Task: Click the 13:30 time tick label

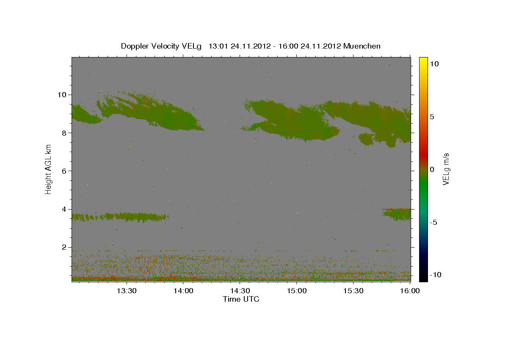Action: (x=127, y=291)
